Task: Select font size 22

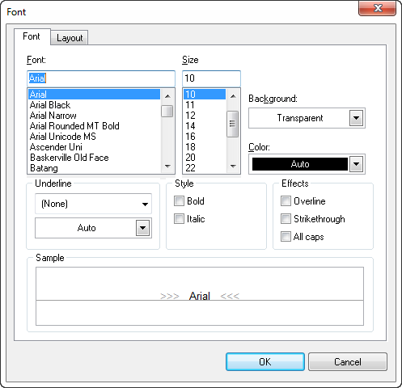Action: (205, 168)
